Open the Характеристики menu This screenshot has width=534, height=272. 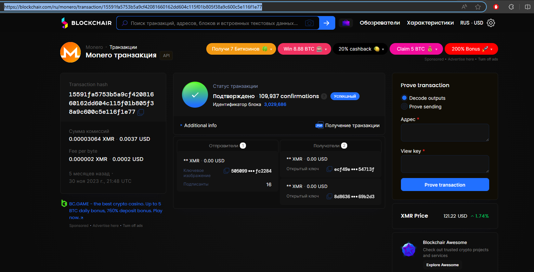click(x=430, y=23)
